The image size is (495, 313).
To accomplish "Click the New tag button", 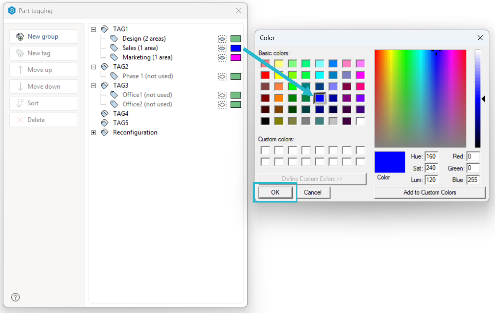I will tap(43, 53).
